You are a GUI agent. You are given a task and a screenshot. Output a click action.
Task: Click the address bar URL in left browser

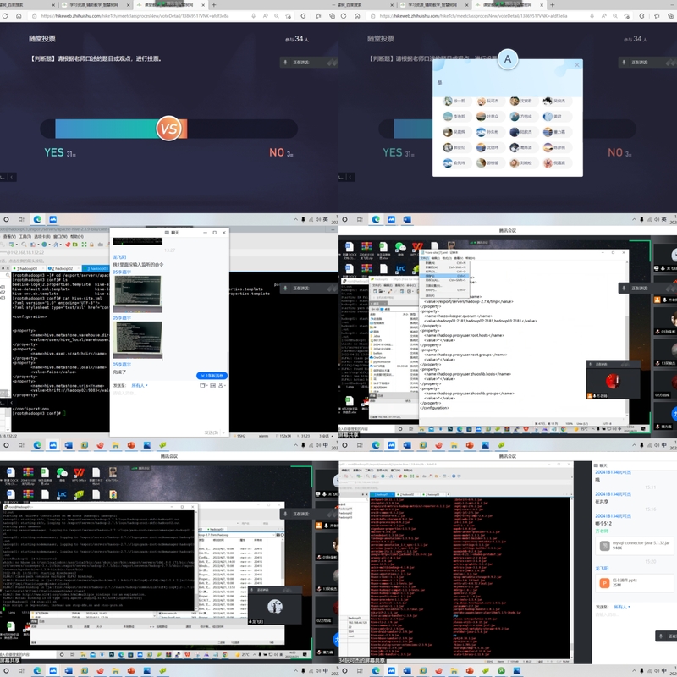[135, 16]
